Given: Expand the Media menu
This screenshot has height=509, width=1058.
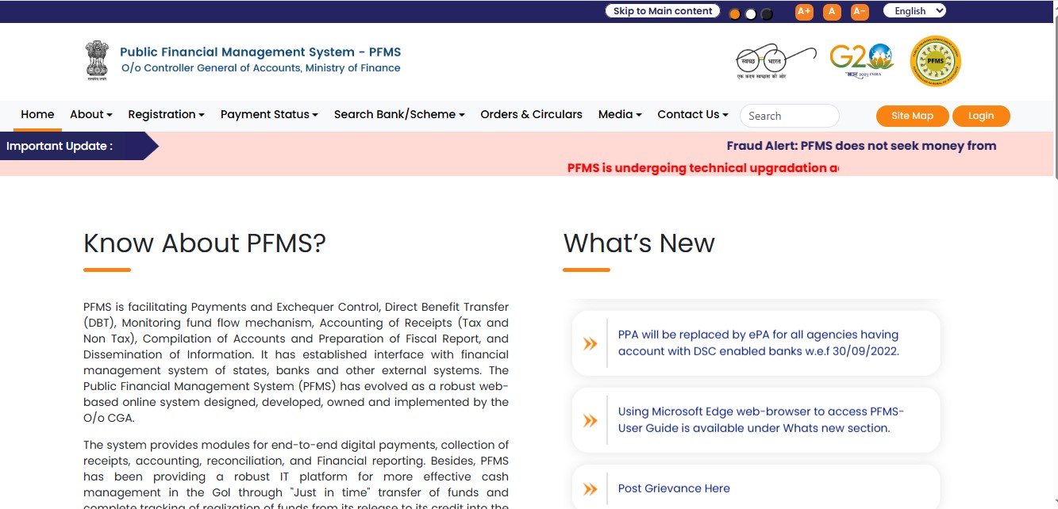Looking at the screenshot, I should click(x=620, y=114).
